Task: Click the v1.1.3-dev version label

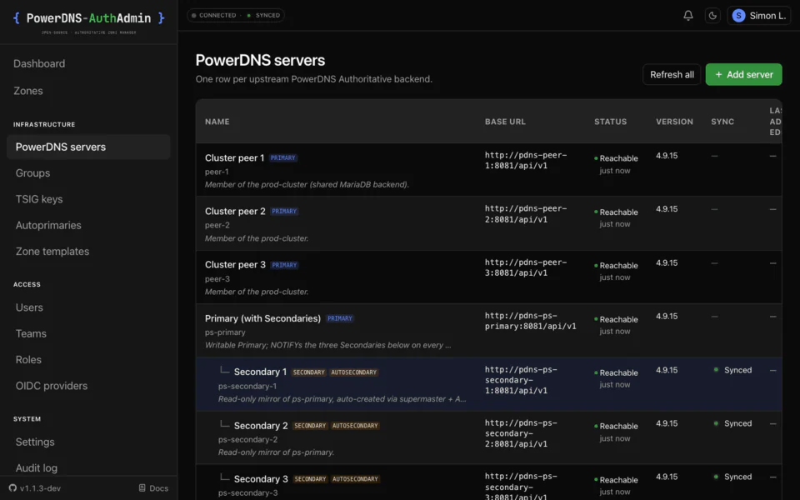Action: point(40,488)
